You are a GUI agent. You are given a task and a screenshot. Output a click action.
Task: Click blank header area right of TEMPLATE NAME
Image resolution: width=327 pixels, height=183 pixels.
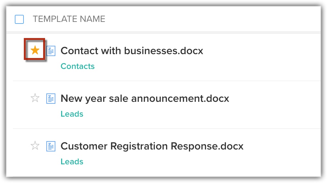(x=212, y=19)
